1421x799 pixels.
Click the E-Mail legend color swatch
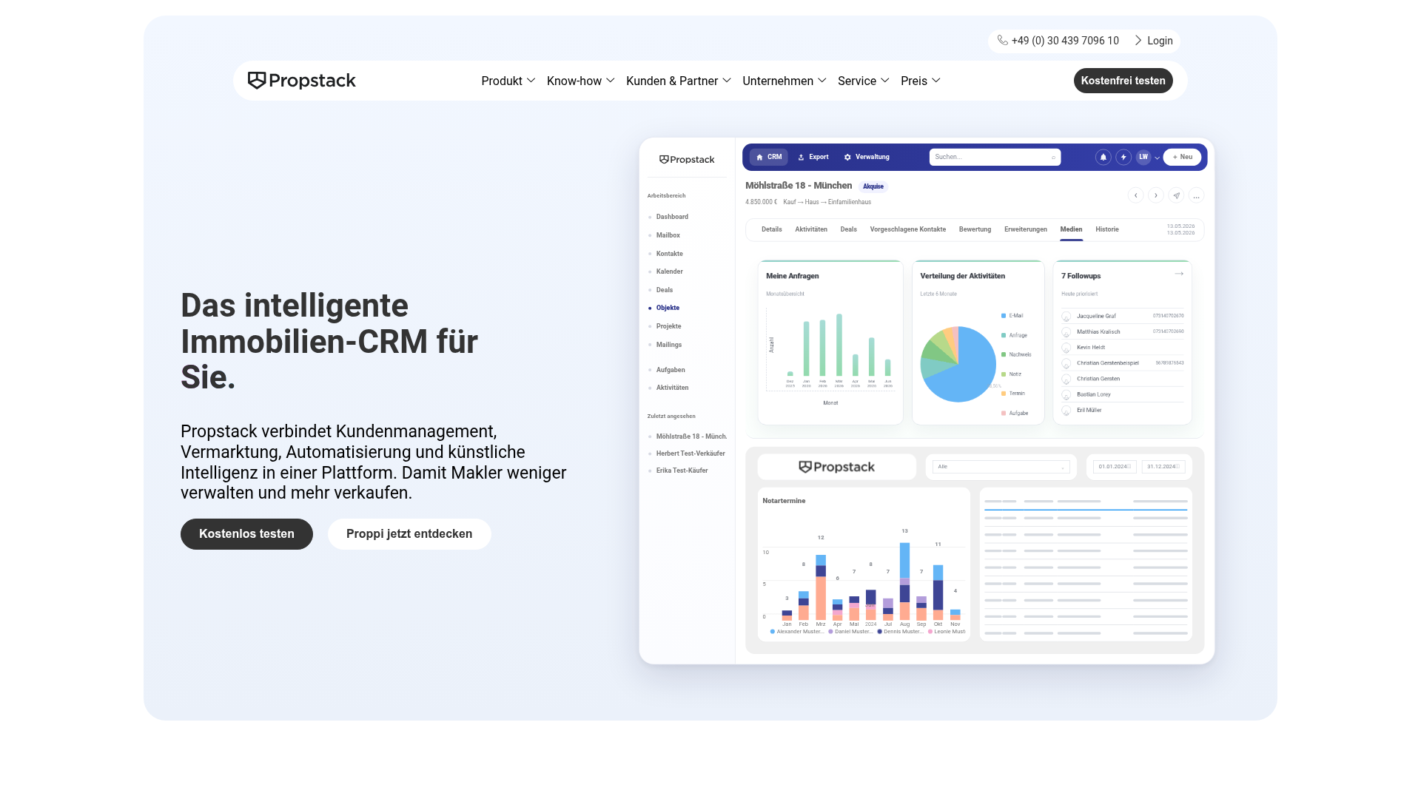(1004, 316)
